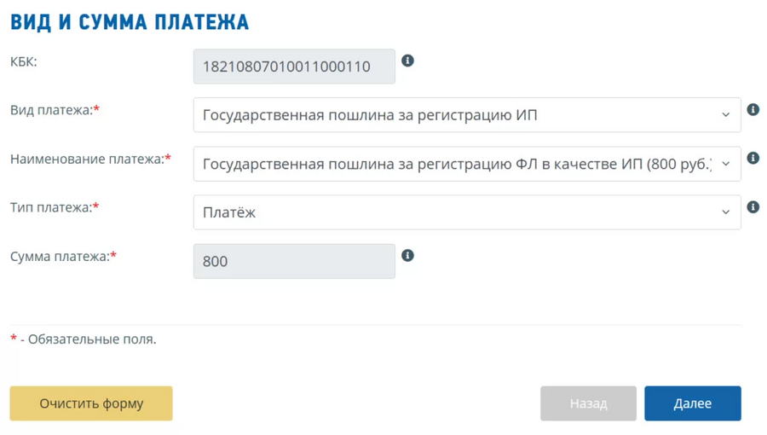This screenshot has height=435, width=767.
Task: Click the КБК field with 18210807010011000110
Action: (294, 67)
